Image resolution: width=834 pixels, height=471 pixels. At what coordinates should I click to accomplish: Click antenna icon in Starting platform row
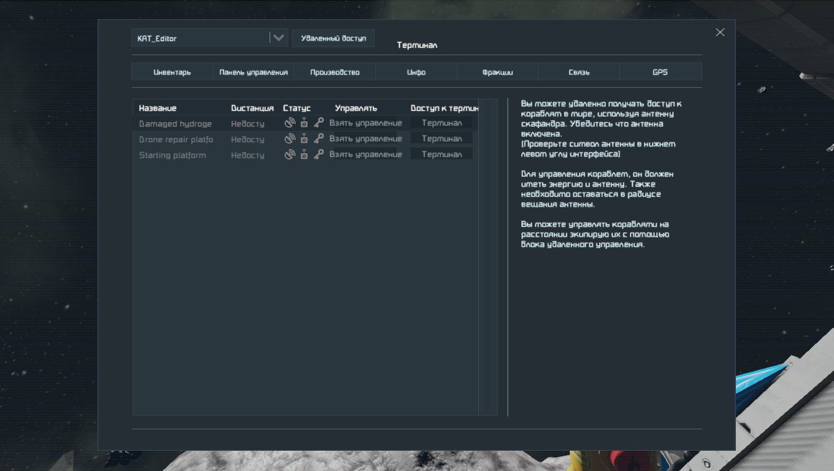289,155
